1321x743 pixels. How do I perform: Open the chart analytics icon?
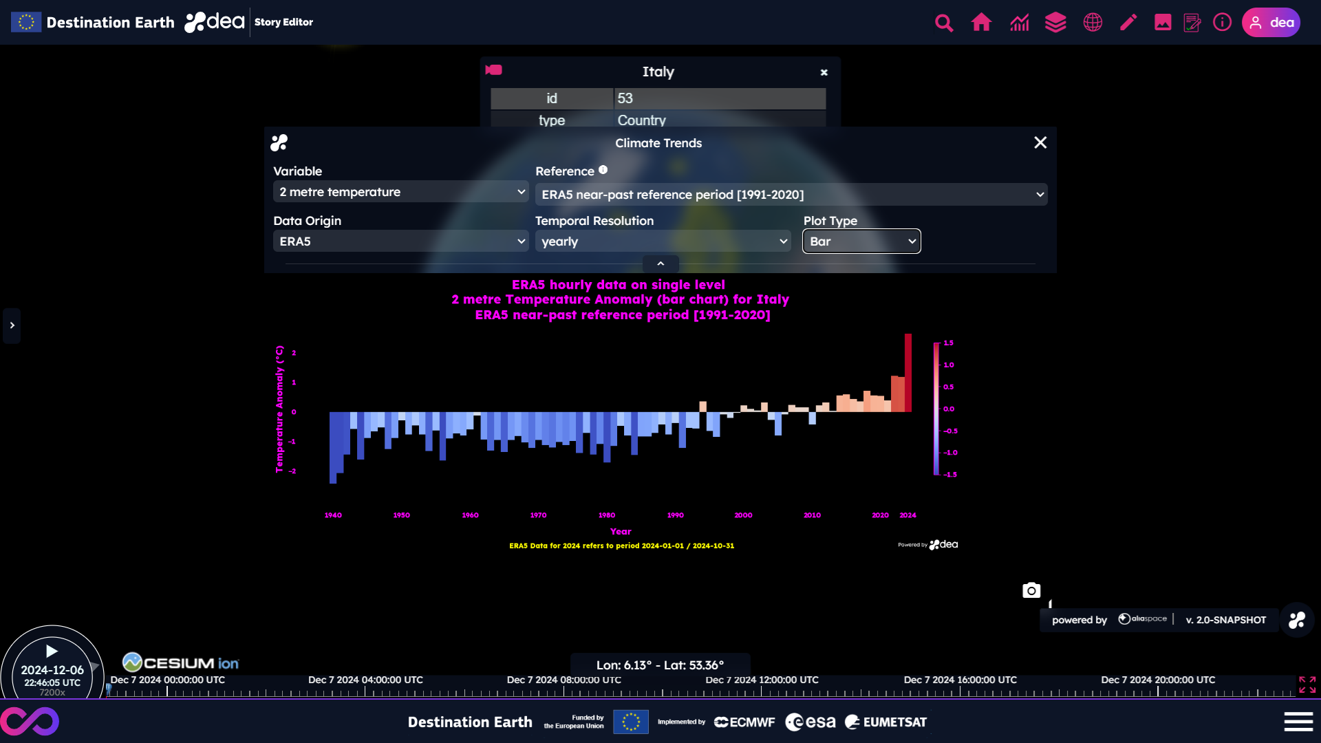(1019, 23)
